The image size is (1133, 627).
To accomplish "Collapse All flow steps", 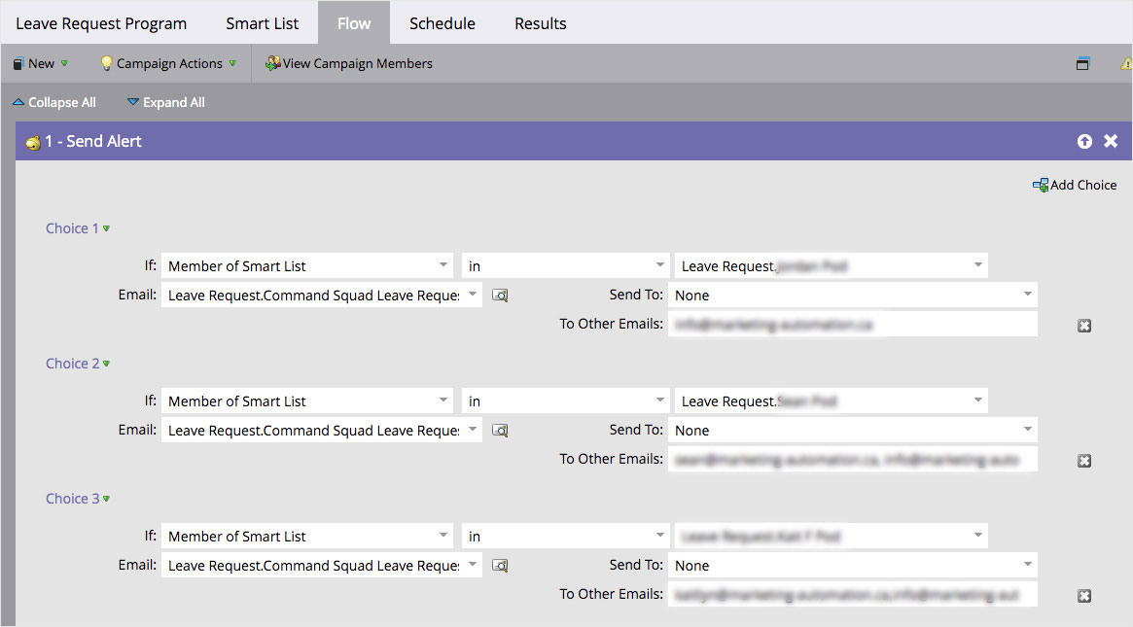I will coord(54,103).
